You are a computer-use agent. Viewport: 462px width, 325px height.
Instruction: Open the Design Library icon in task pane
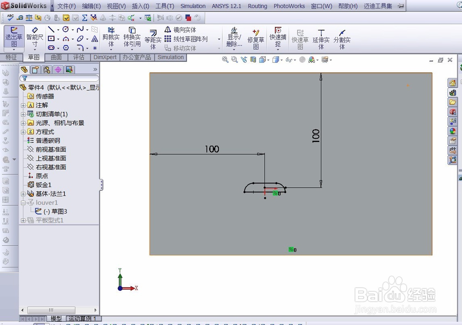(453, 92)
